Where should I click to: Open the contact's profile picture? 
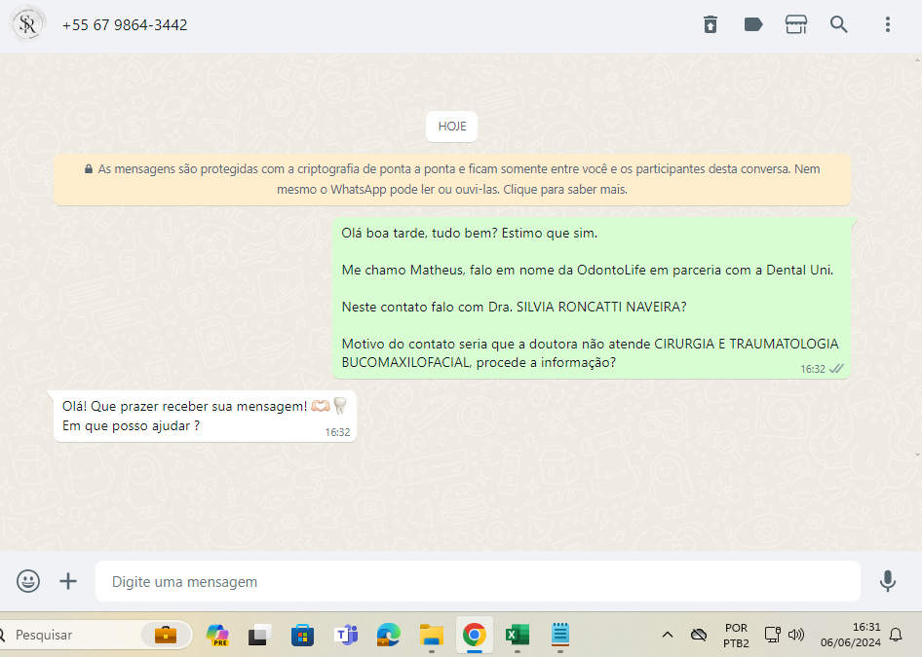(28, 24)
